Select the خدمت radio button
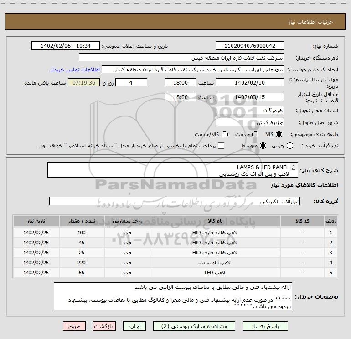Viewport: 351px width, 339px height. 255,134
